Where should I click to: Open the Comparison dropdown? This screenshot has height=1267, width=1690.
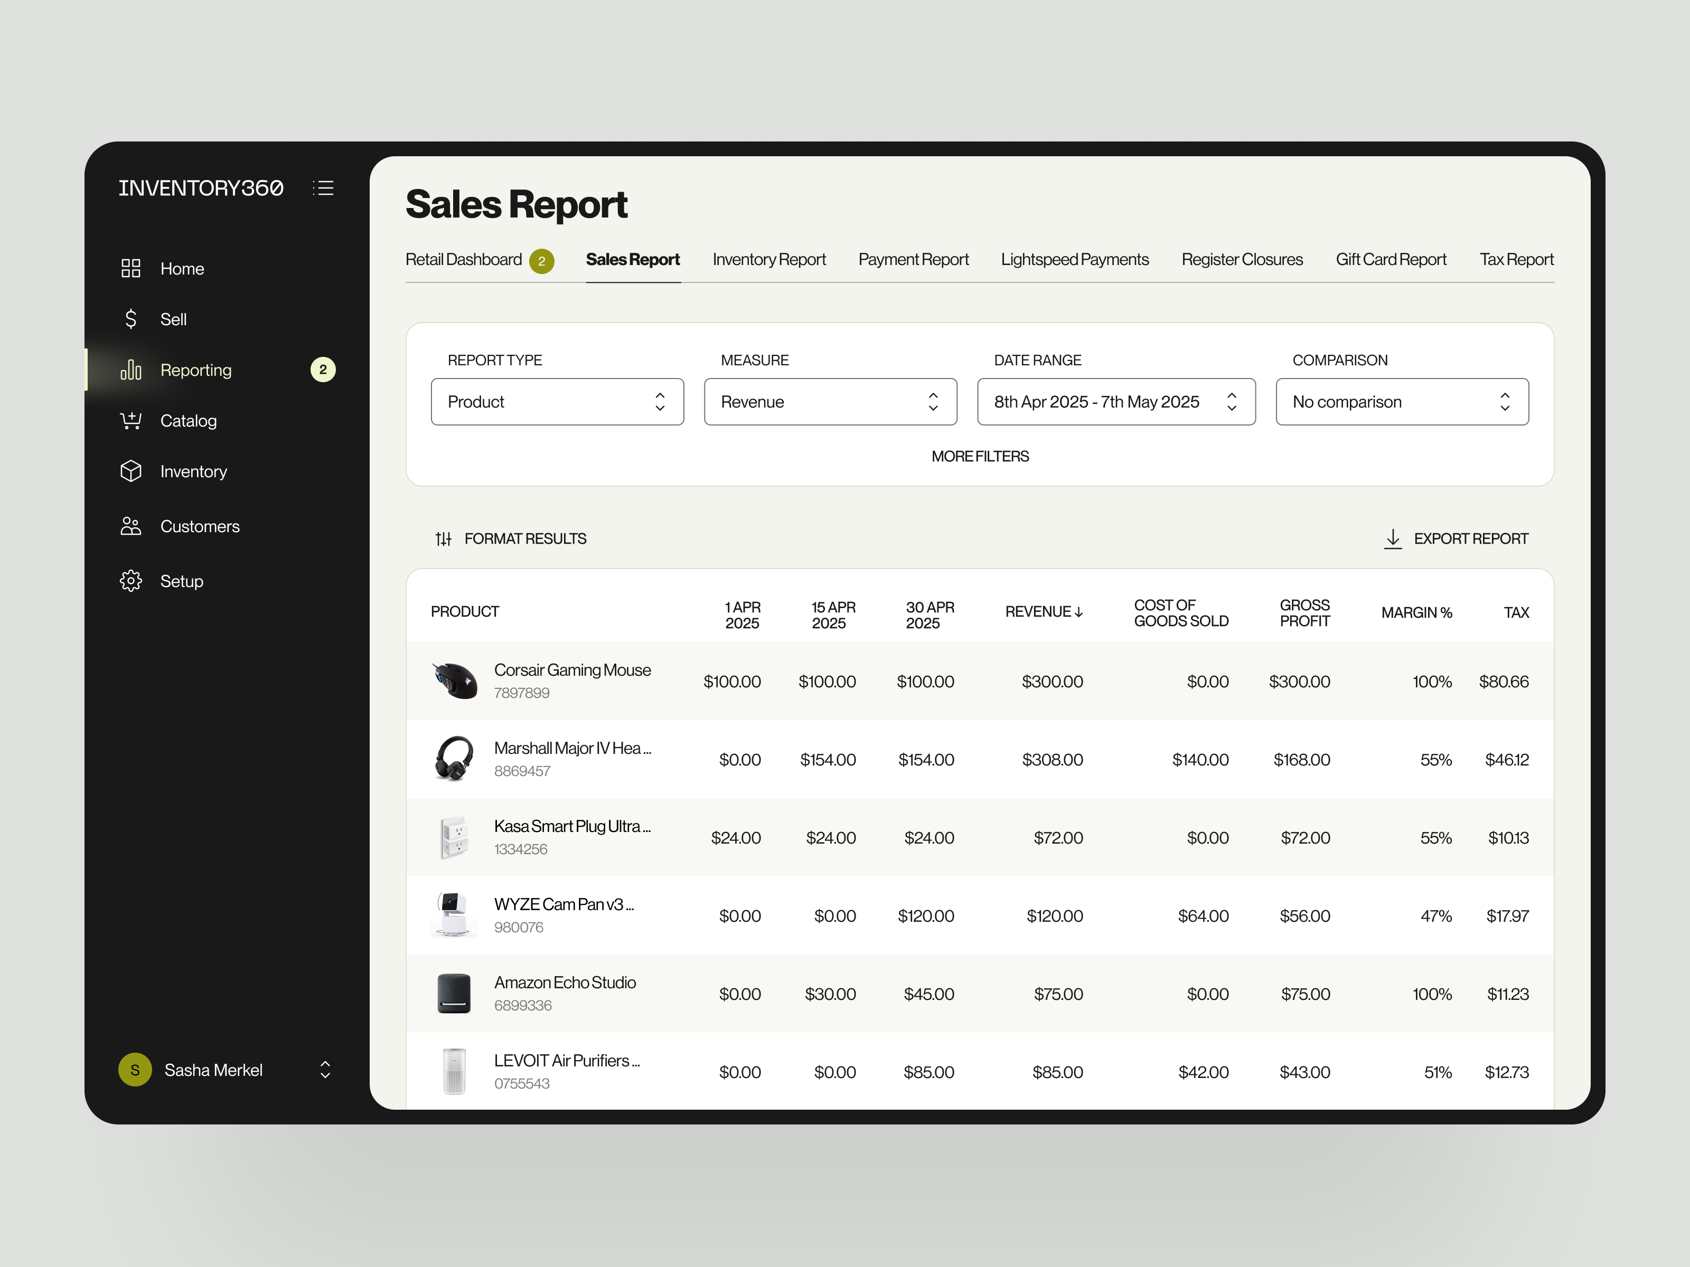(1402, 402)
